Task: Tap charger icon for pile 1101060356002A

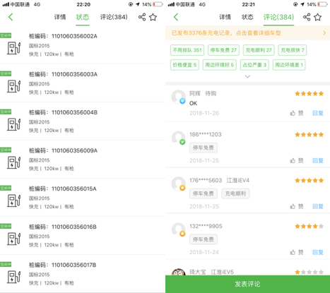Action: click(14, 48)
